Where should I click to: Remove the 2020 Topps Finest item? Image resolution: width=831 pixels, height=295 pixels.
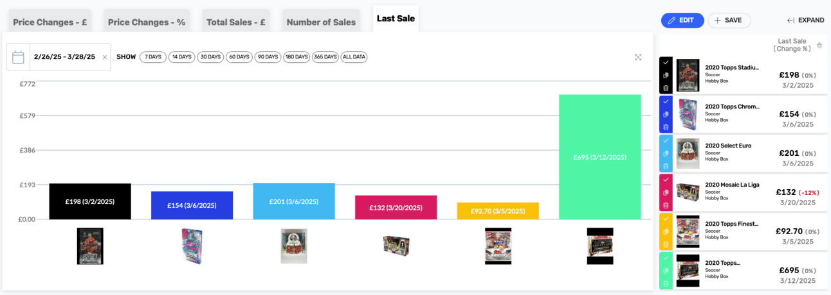666,244
